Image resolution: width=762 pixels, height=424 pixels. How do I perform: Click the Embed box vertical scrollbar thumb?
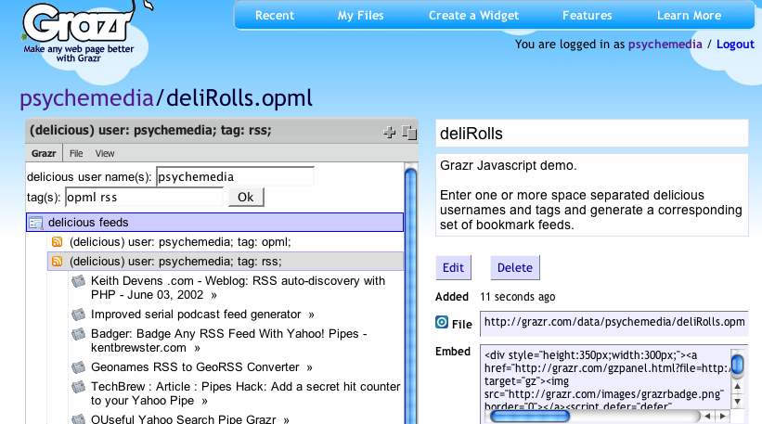[737, 366]
